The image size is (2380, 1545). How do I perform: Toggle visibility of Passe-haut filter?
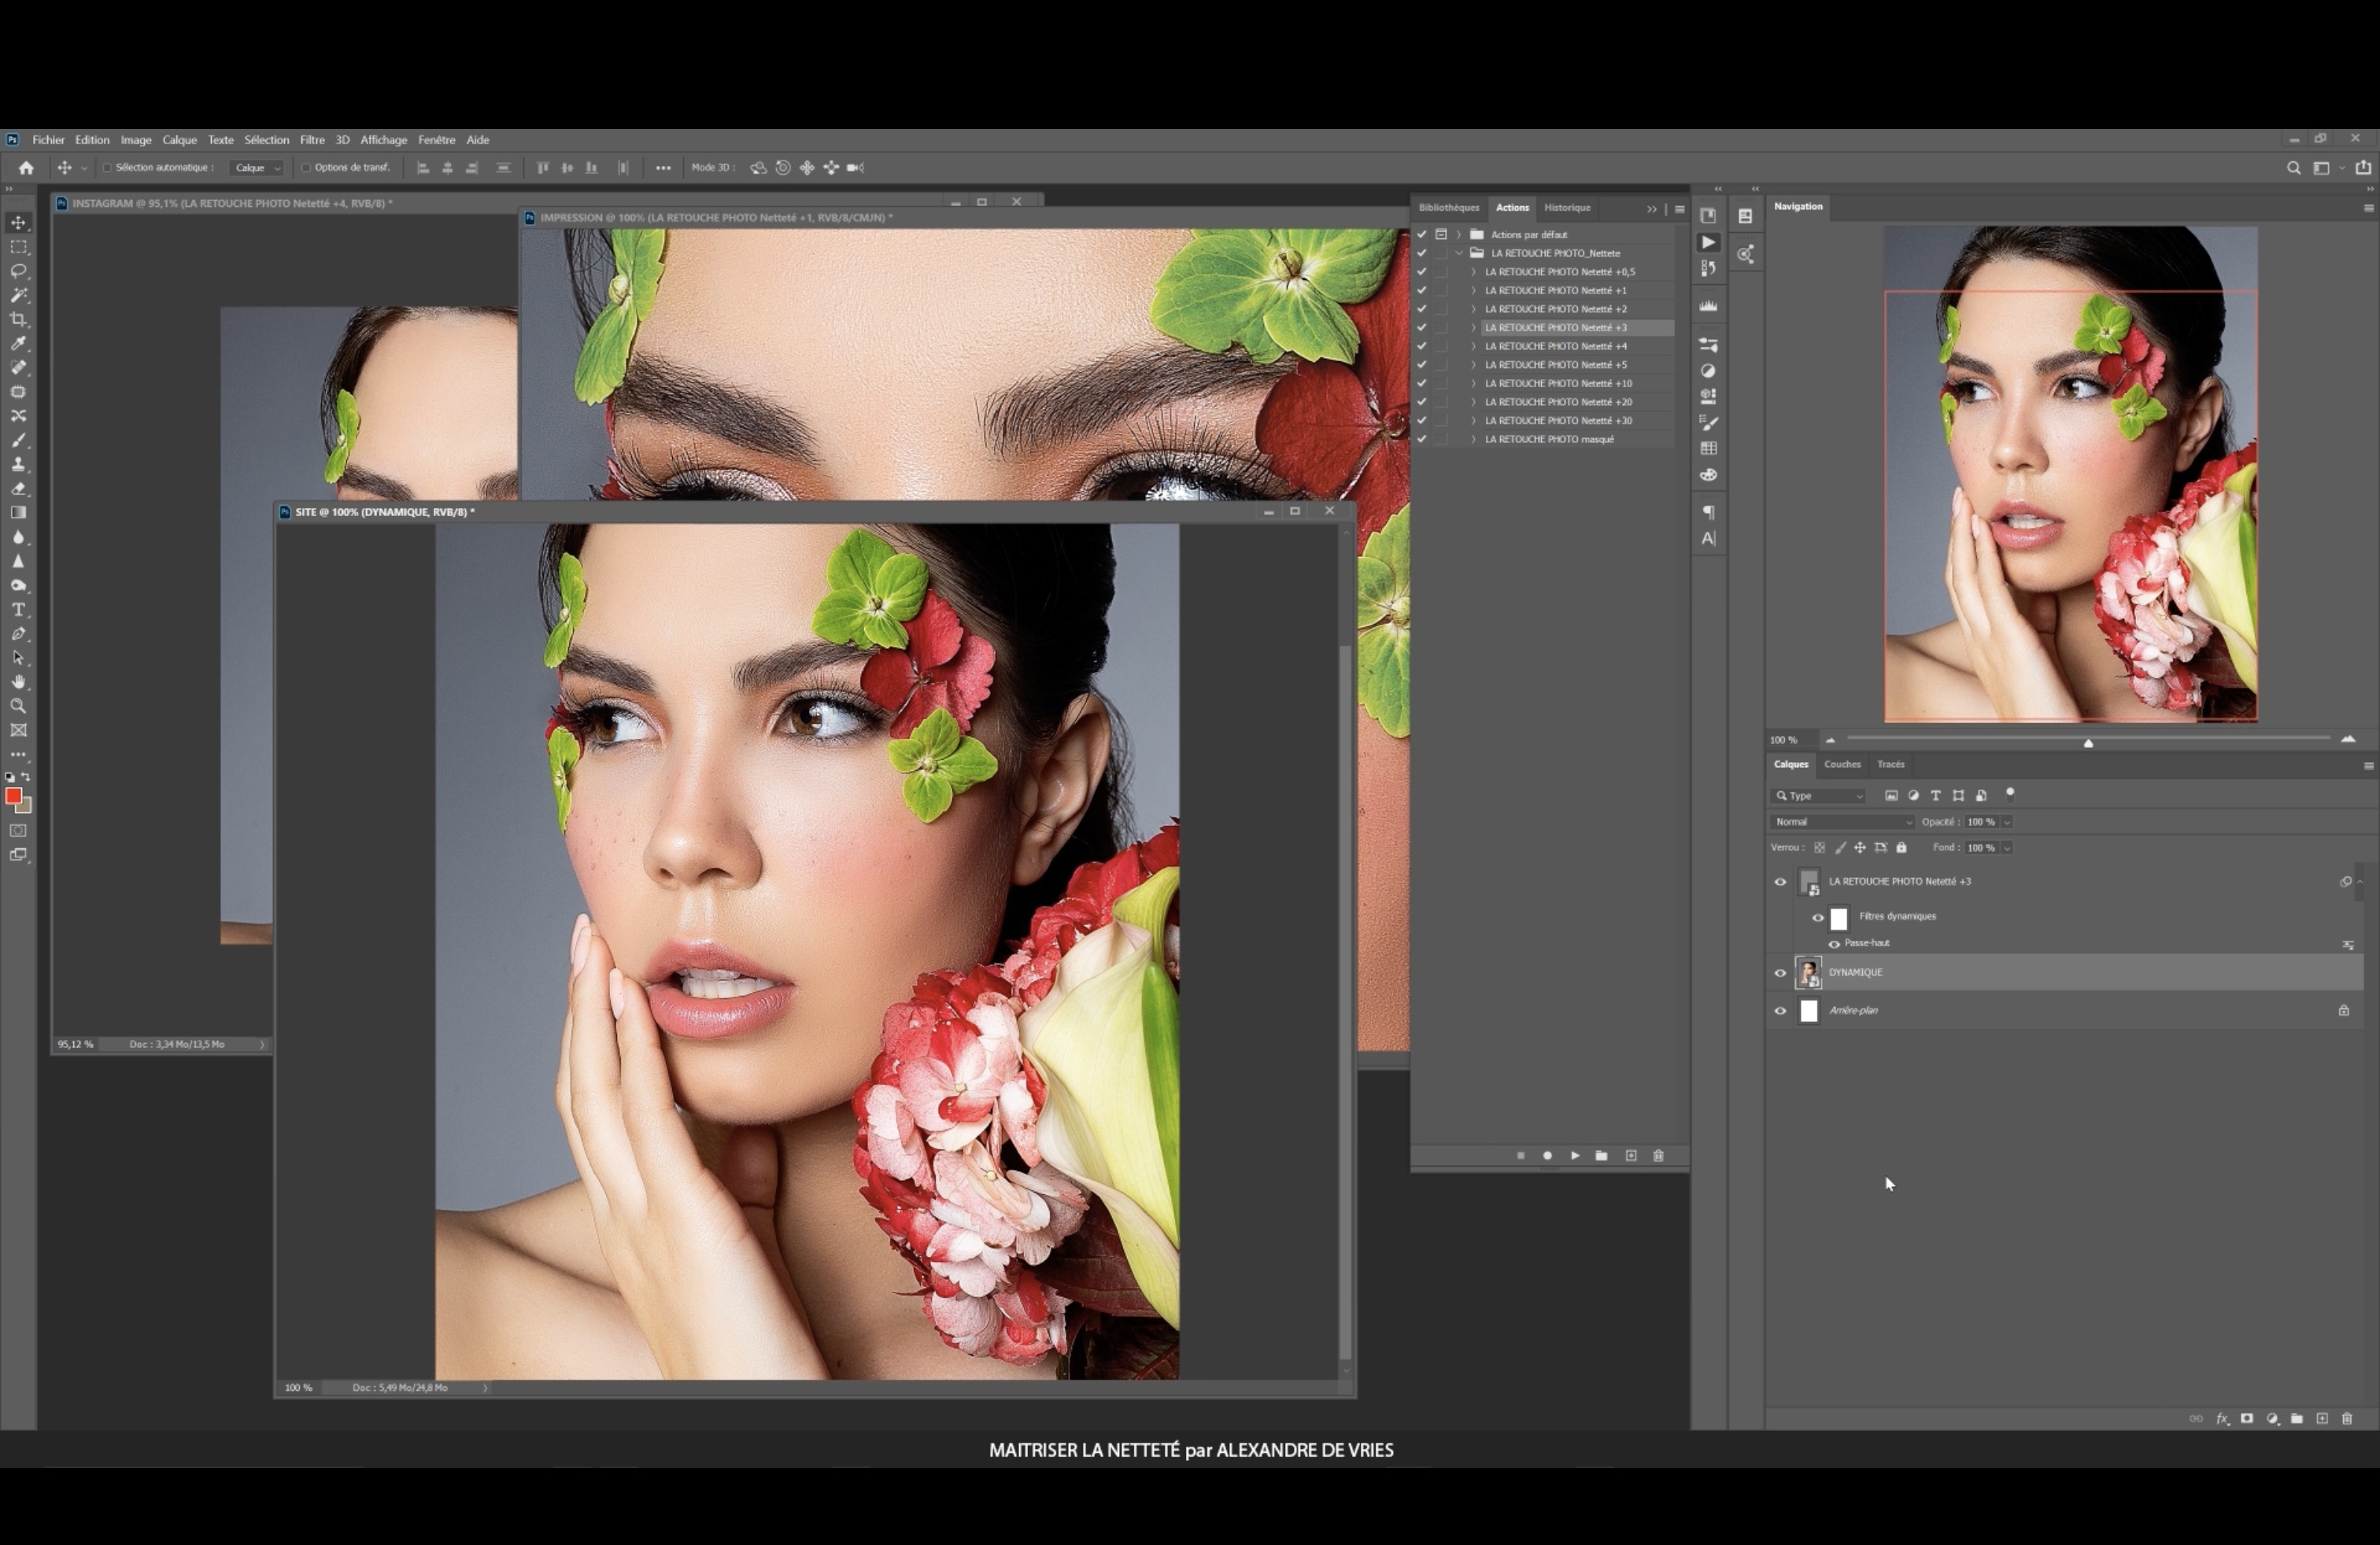(x=1834, y=943)
